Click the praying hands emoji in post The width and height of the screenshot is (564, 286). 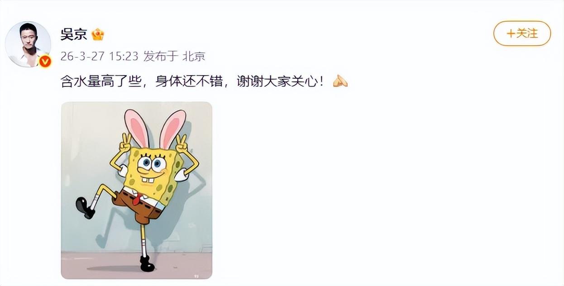click(x=340, y=81)
